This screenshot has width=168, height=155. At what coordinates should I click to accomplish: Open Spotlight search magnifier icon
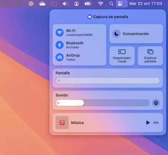point(111,4)
